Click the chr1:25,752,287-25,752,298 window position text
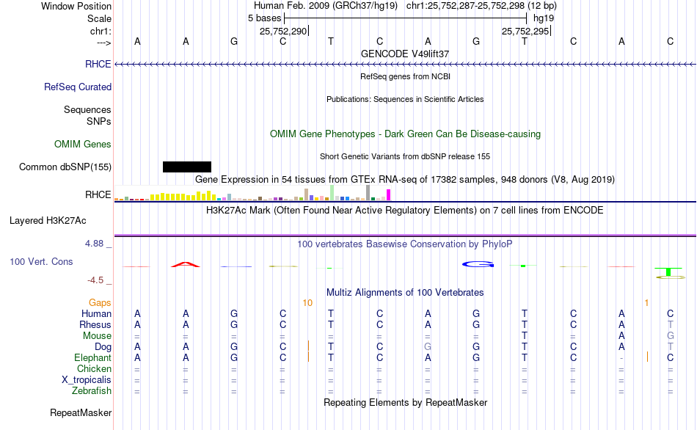 tap(481, 6)
